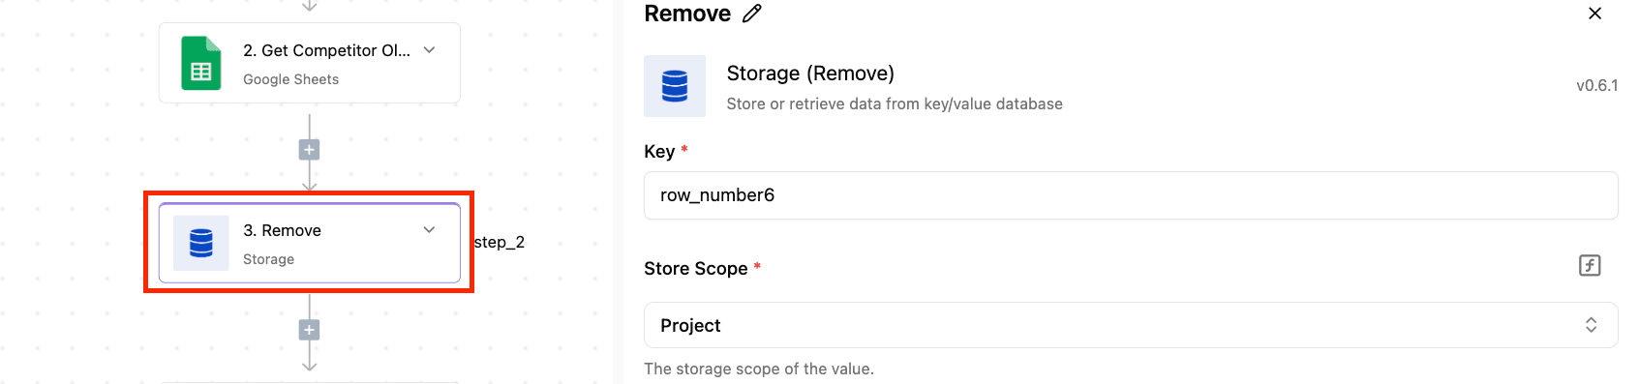This screenshot has width=1639, height=384.
Task: Open the chevron menu on 3. Remove step
Action: point(430,229)
